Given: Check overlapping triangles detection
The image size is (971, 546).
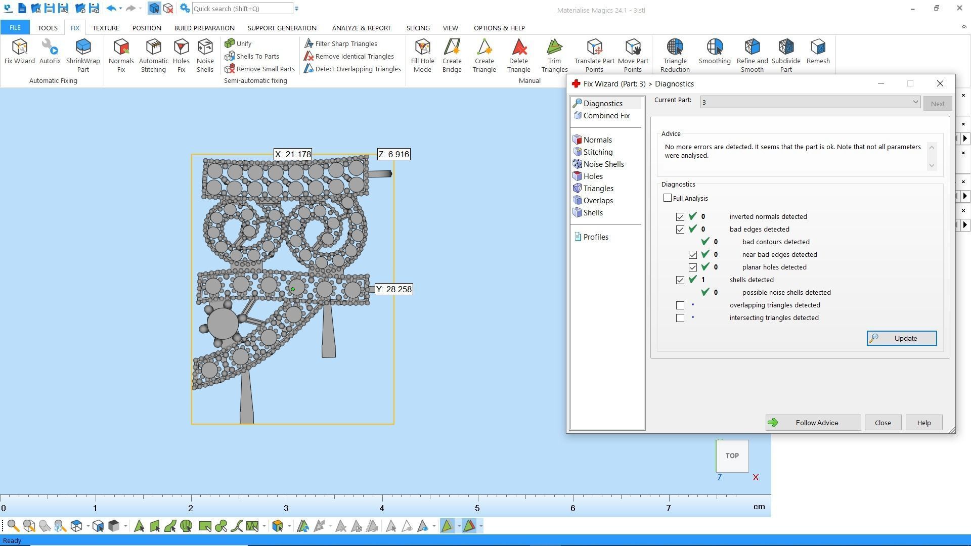Looking at the screenshot, I should point(680,305).
